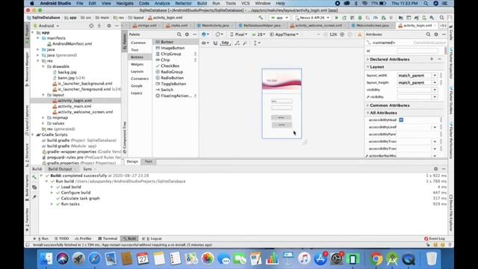Image resolution: width=478 pixels, height=269 pixels.
Task: Click the magnet autoconnect icon in design toolbar
Action: 215,43
